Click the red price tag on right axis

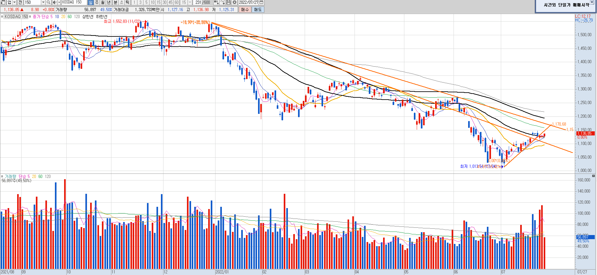click(585, 133)
